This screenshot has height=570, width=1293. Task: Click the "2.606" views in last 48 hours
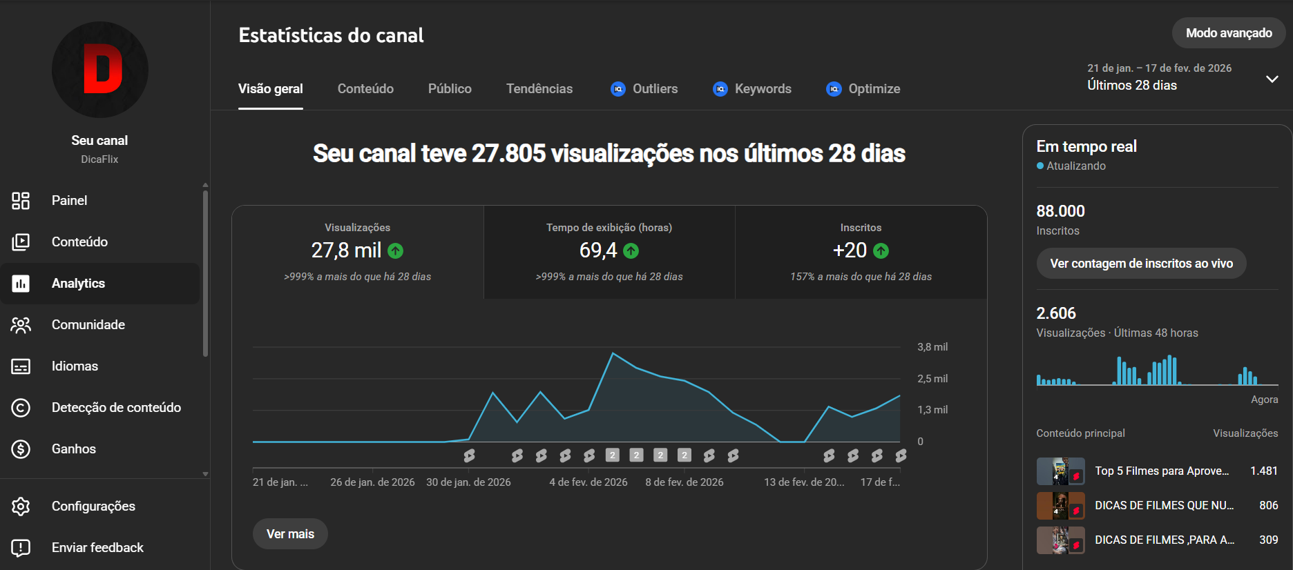coord(1056,313)
